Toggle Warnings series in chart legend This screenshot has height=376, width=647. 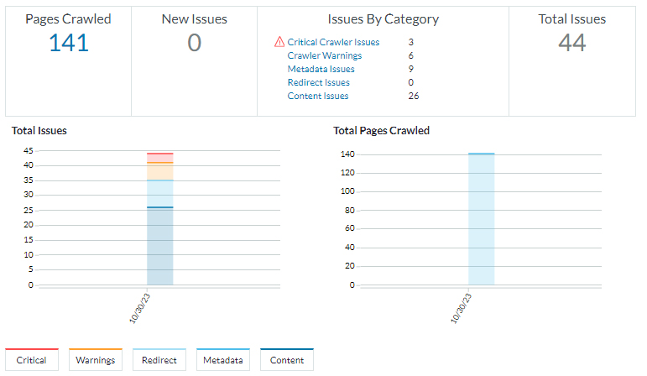(95, 360)
